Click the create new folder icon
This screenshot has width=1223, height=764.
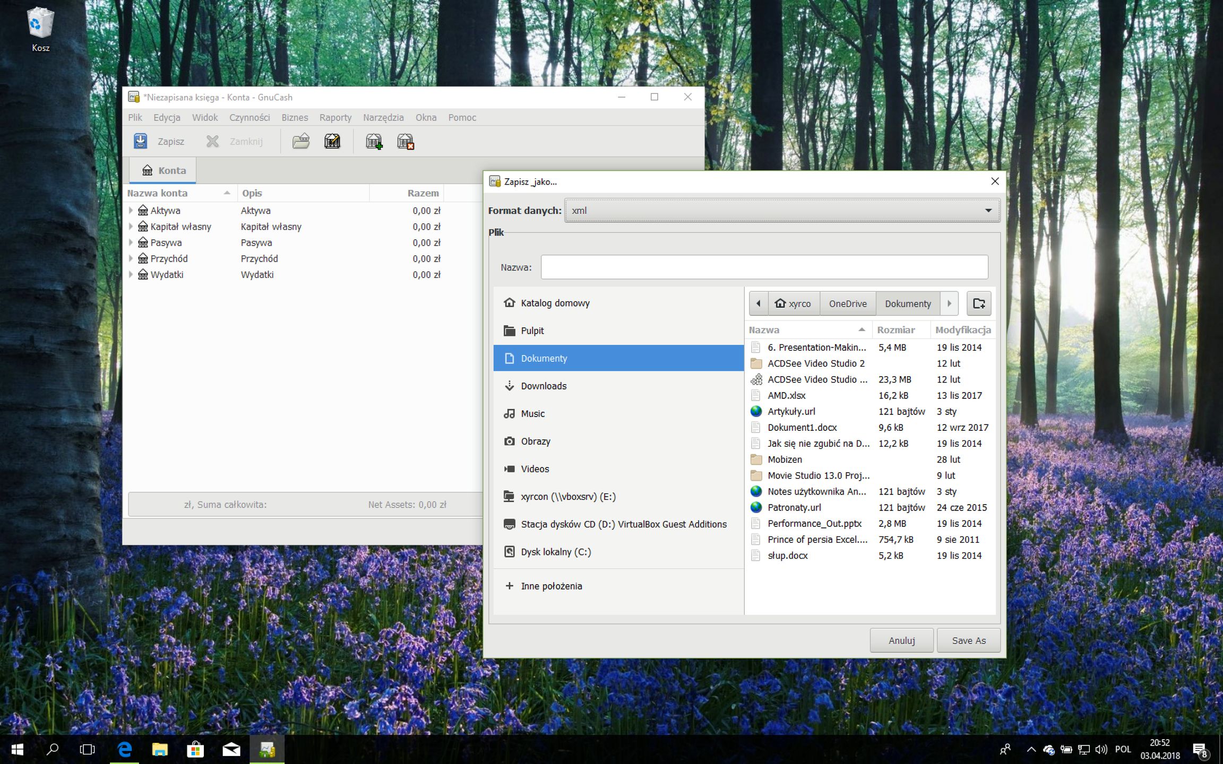pyautogui.click(x=978, y=303)
